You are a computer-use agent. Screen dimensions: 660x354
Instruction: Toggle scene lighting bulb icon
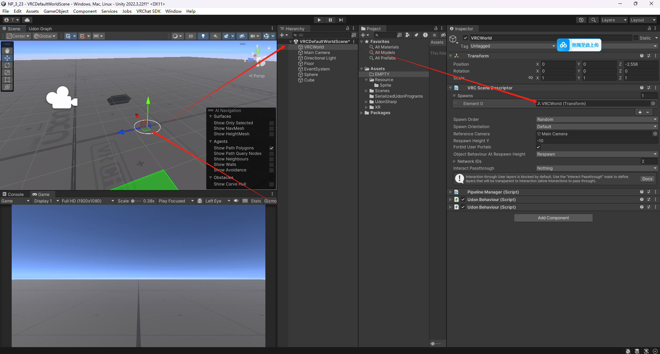pyautogui.click(x=203, y=36)
